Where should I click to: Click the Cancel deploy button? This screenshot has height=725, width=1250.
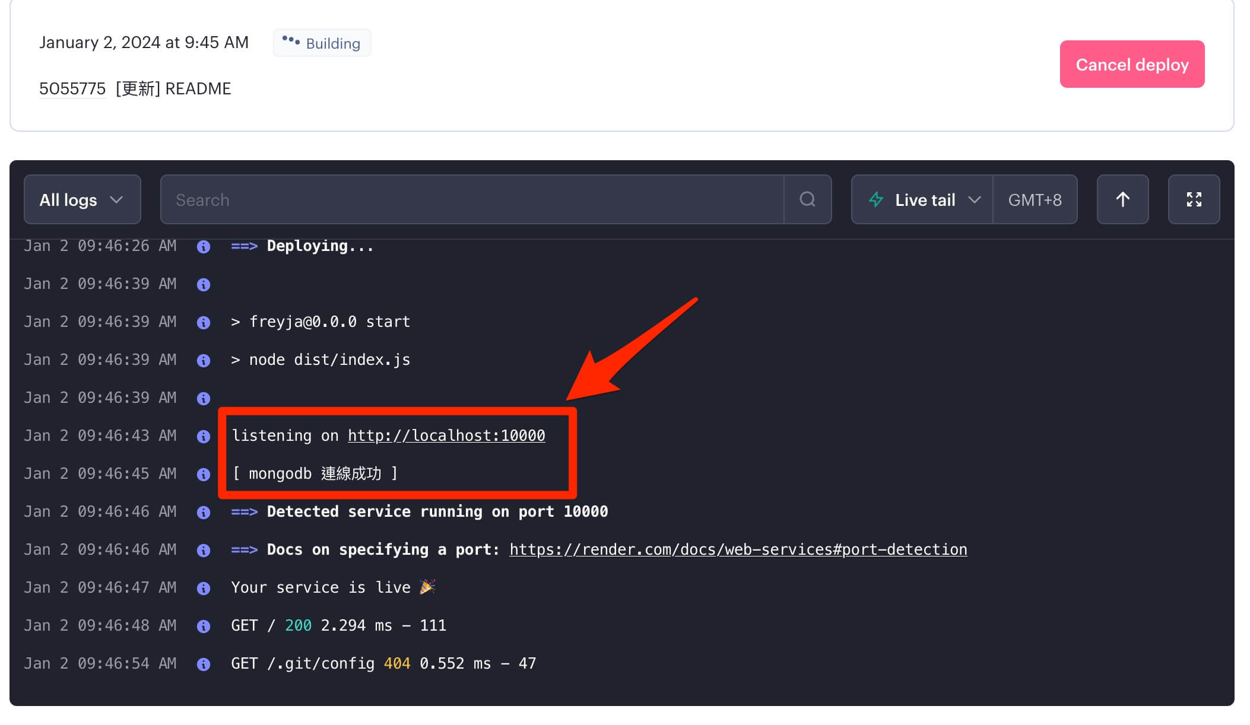coord(1132,64)
